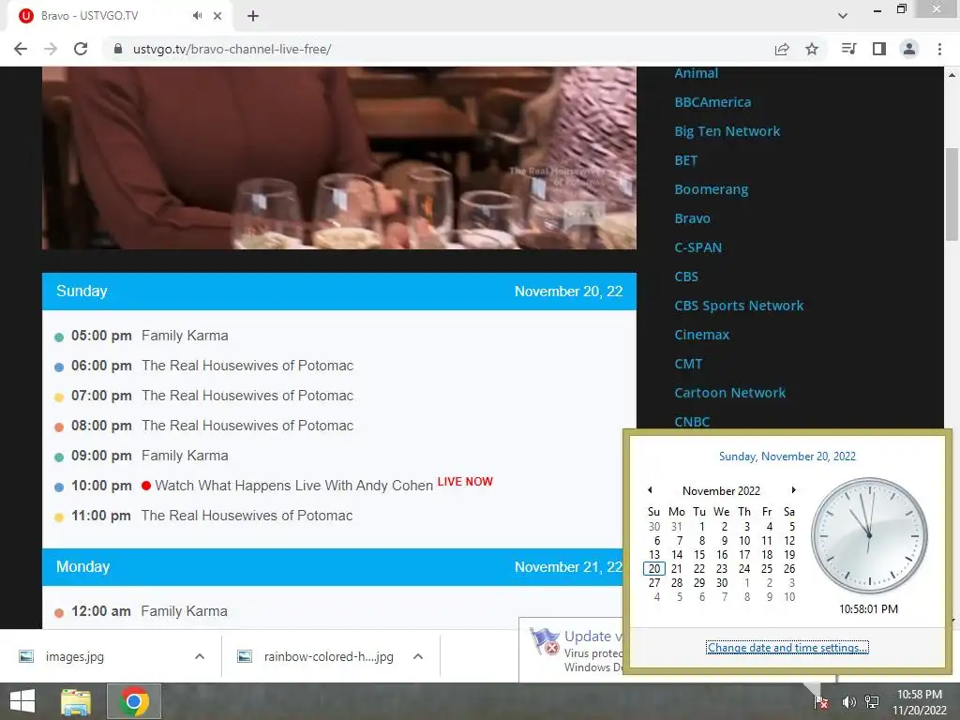This screenshot has height=720, width=960.
Task: Select November 30 in calendar
Action: pos(722,583)
